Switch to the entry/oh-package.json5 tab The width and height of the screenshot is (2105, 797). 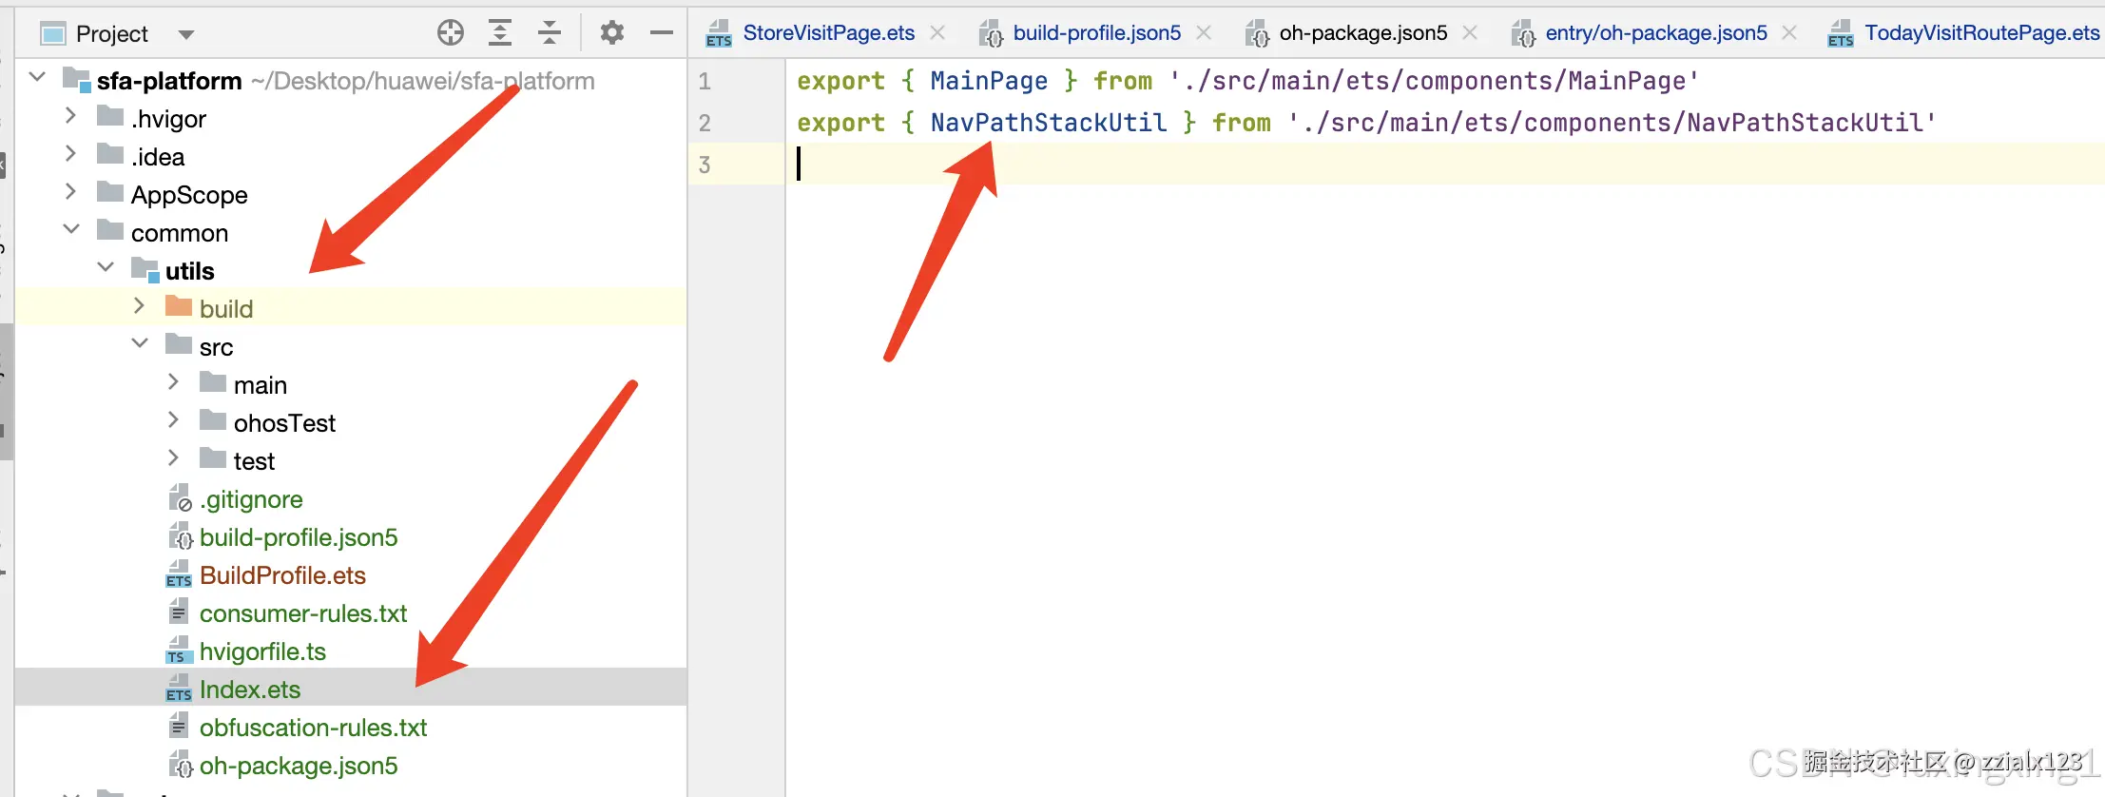(x=1656, y=33)
